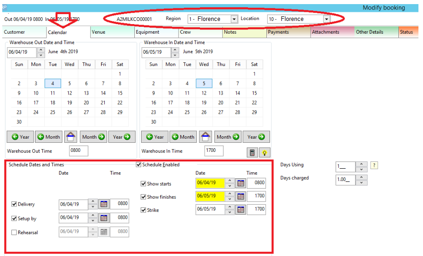Viewport: 423px width, 256px height.
Task: Go to next year in Warehouse In calendar
Action: pyautogui.click(x=256, y=136)
